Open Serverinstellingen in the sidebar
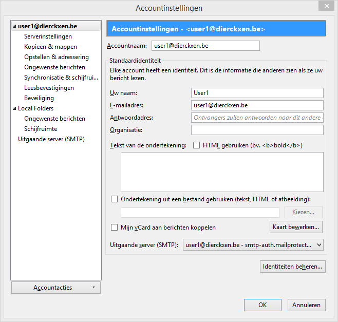Screen dimensions: 338x322 click(x=48, y=36)
